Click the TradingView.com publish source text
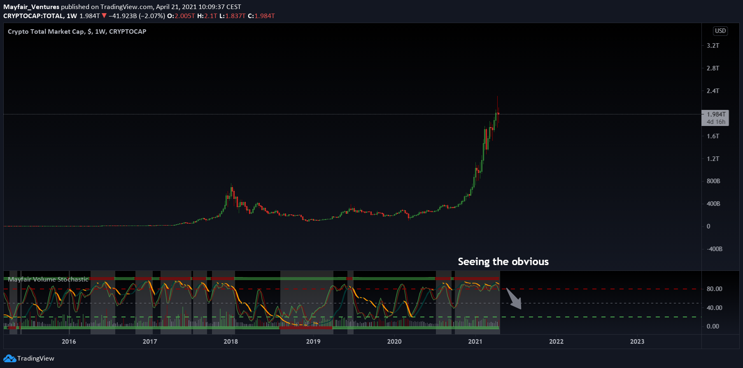 (x=126, y=7)
